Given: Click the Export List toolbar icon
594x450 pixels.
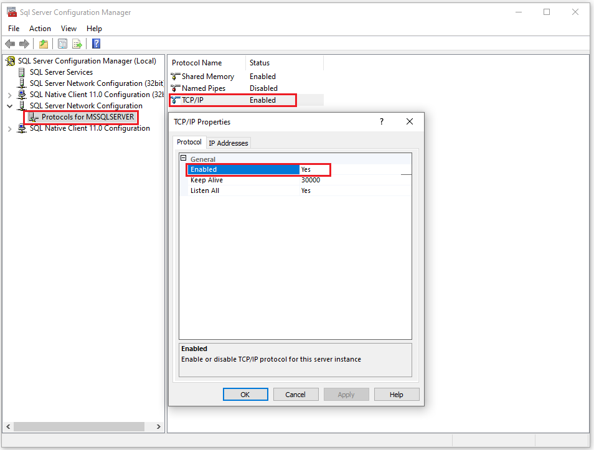Looking at the screenshot, I should (x=77, y=44).
